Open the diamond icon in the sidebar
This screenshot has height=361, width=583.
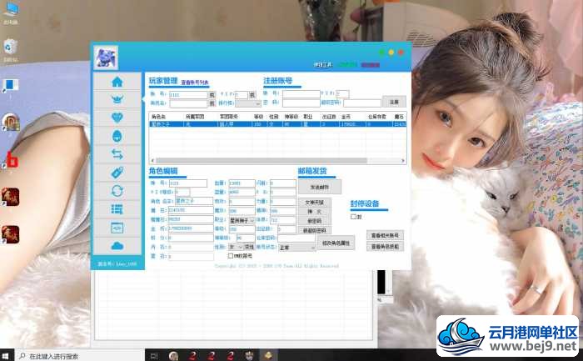click(x=117, y=118)
